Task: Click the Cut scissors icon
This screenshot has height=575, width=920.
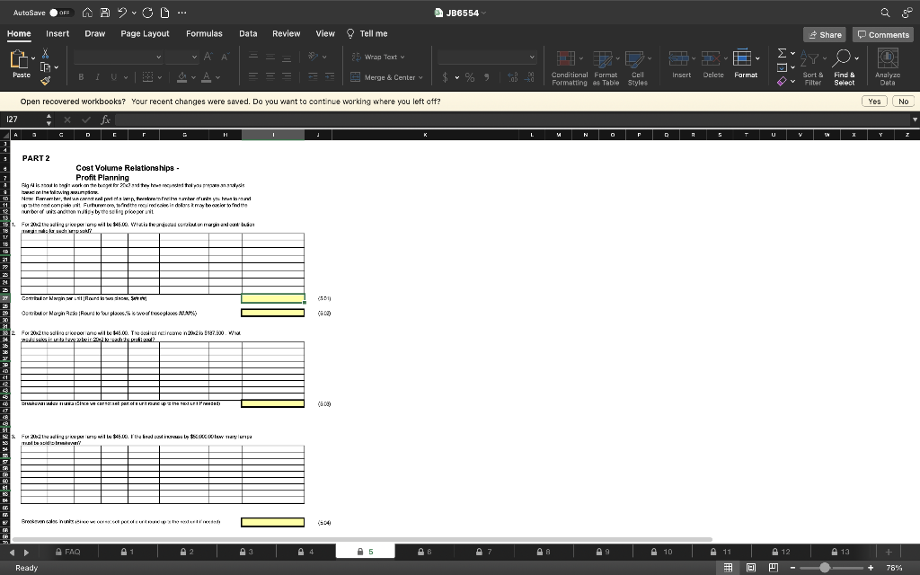Action: (x=44, y=54)
